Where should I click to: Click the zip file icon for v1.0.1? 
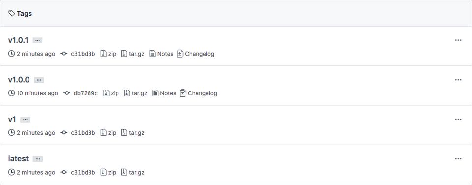pos(104,54)
